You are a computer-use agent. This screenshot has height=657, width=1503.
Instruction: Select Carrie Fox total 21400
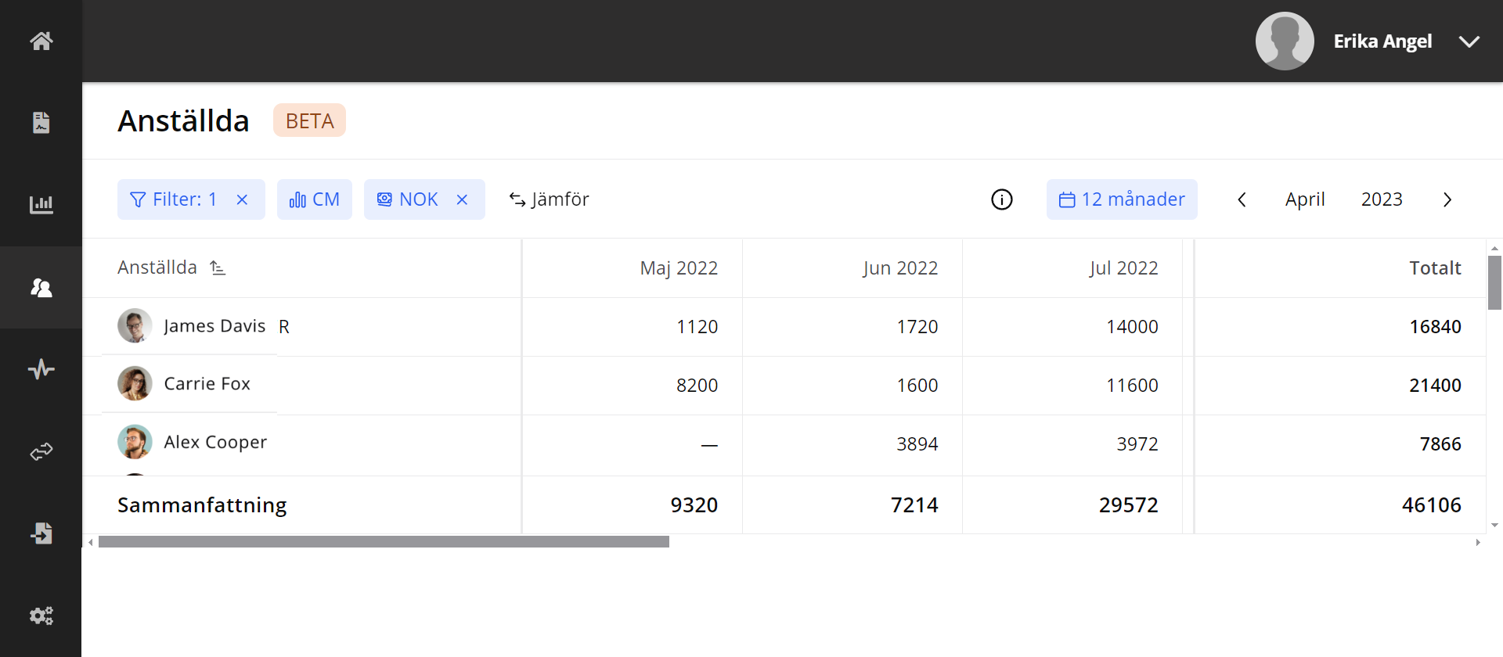click(1435, 386)
